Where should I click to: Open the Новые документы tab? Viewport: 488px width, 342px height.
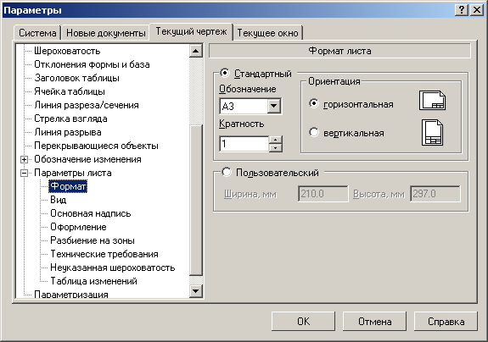coord(106,33)
